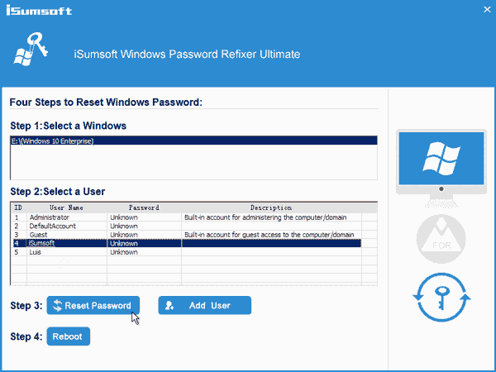This screenshot has width=496, height=372.
Task: Click the ID column header
Action: (x=18, y=207)
